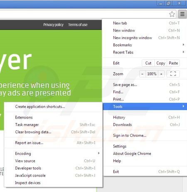Close the Chrome window
The image size is (187, 192).
179,3
